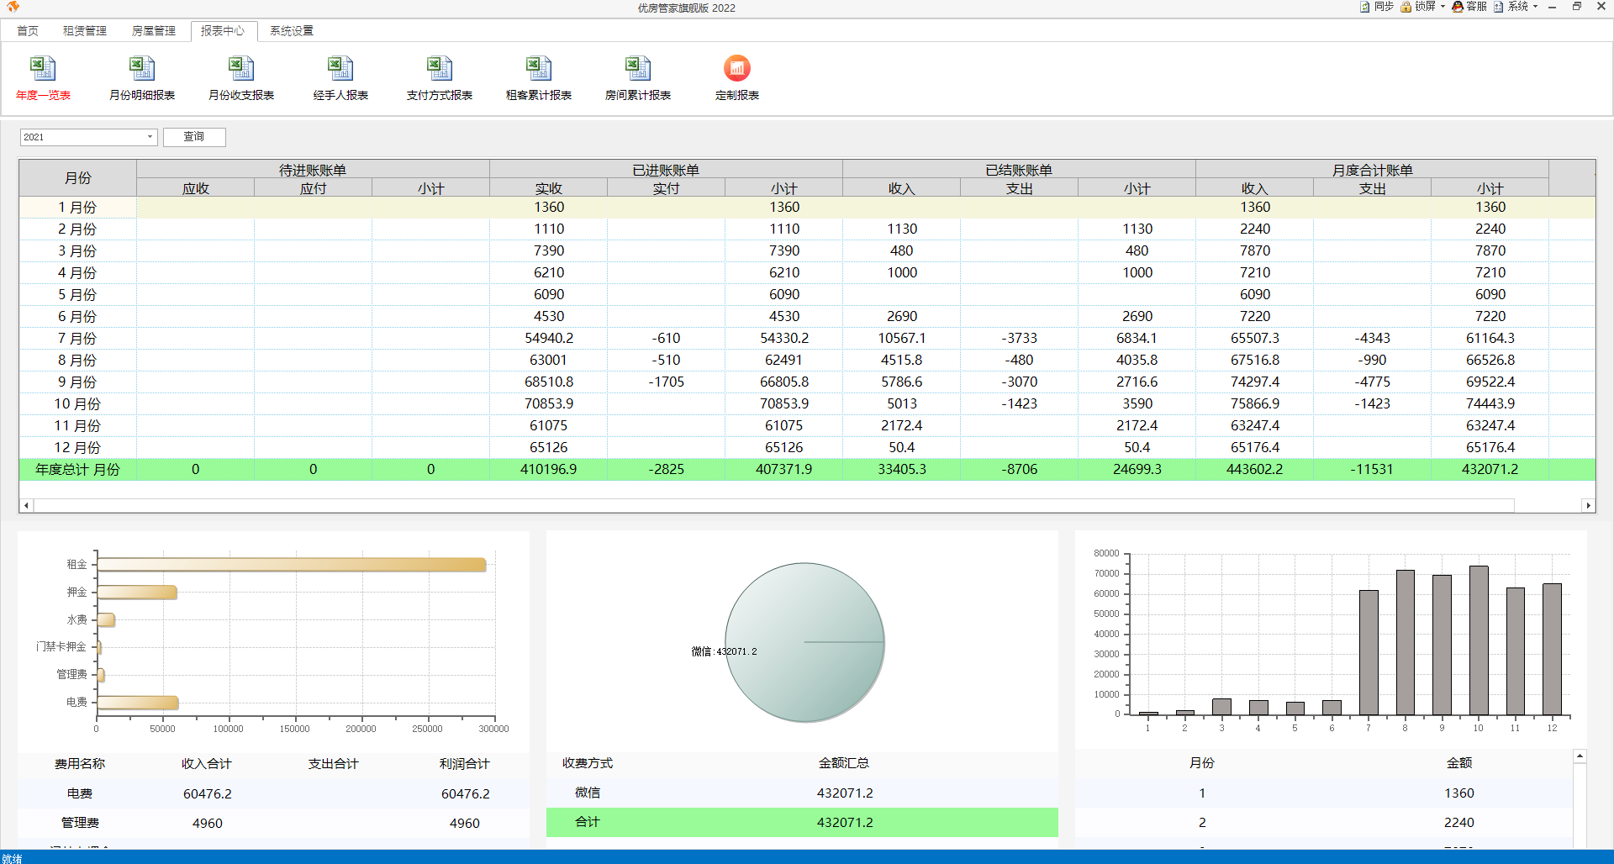This screenshot has width=1614, height=864.
Task: Open the 经手人报表 report icon
Action: 340,69
